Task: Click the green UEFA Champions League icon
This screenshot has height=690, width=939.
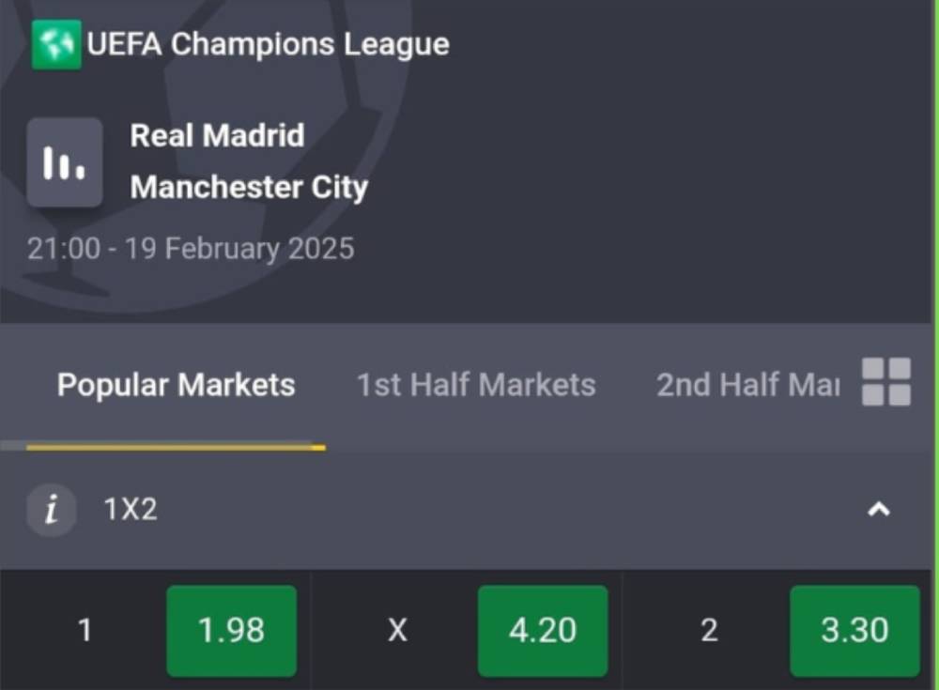Action: 56,44
